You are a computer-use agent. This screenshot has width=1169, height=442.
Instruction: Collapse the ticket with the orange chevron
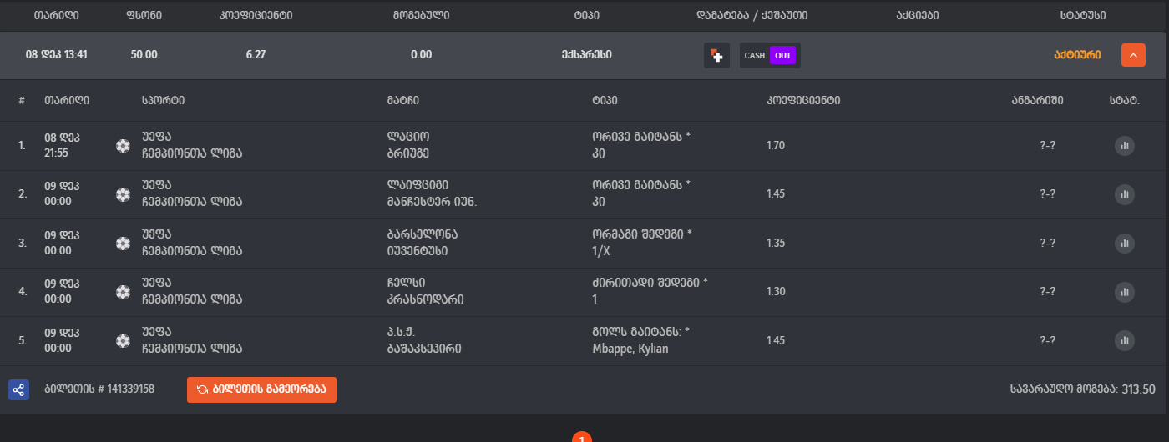coord(1133,55)
